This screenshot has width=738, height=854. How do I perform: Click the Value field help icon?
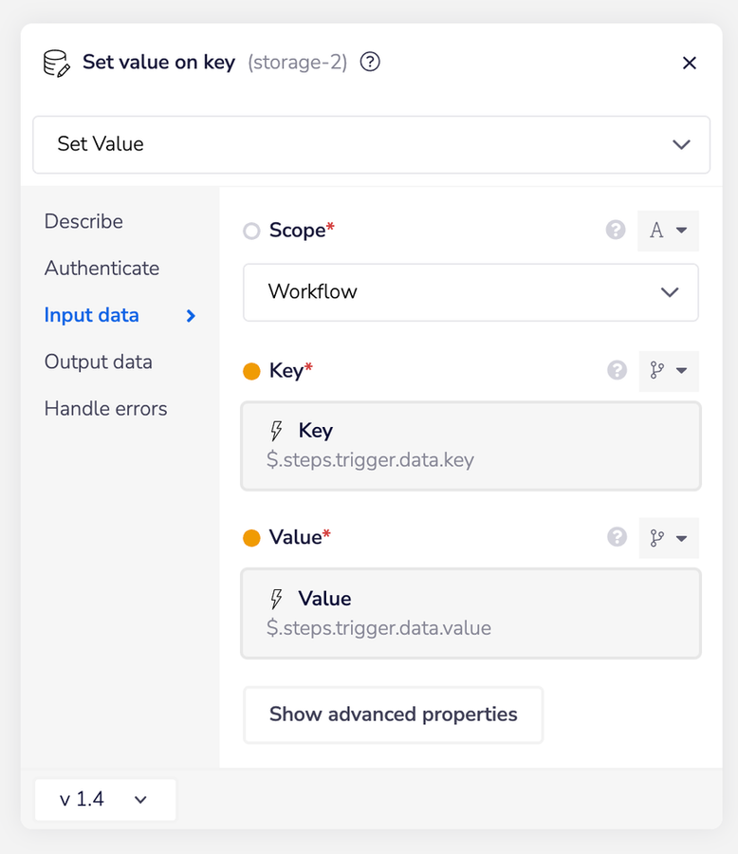click(617, 537)
